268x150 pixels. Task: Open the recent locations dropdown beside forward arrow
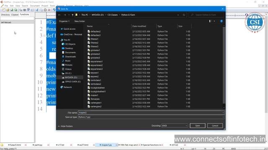coord(69,15)
